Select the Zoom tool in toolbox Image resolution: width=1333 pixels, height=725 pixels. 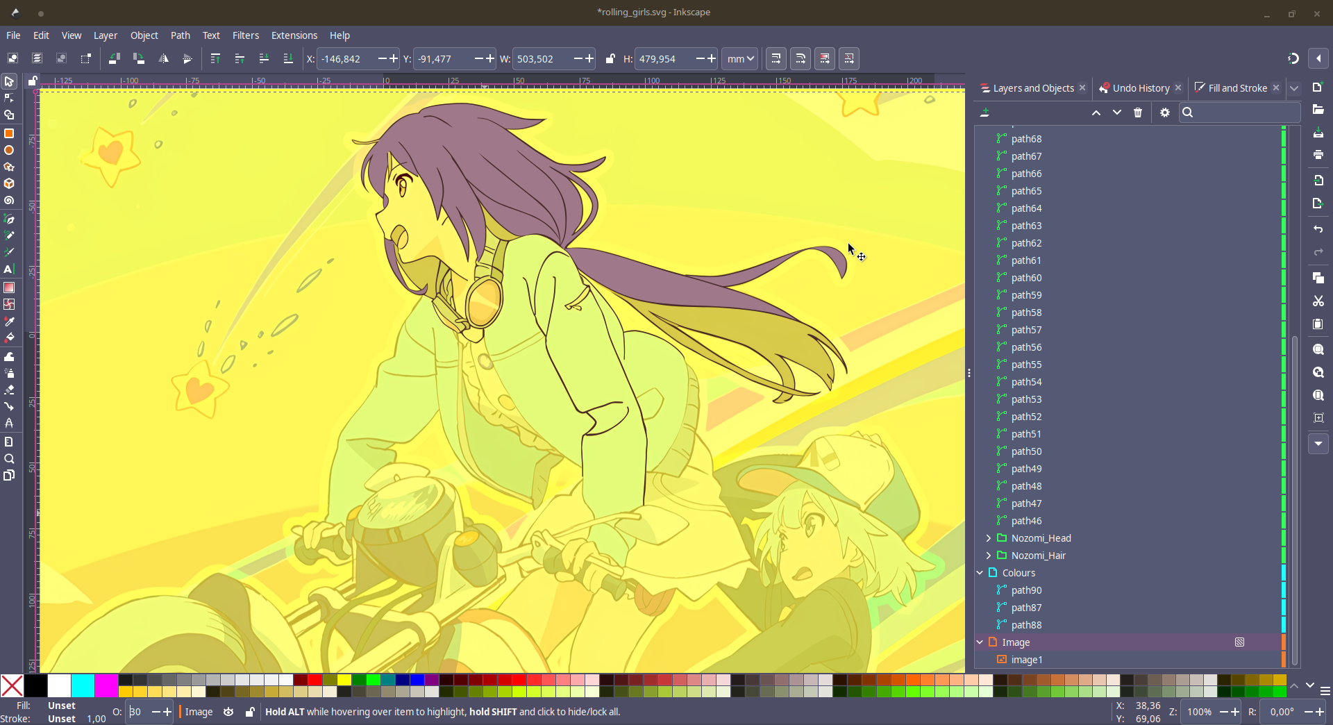point(9,459)
